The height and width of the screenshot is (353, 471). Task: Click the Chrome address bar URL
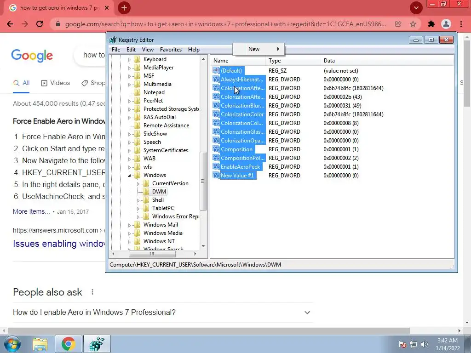[225, 24]
